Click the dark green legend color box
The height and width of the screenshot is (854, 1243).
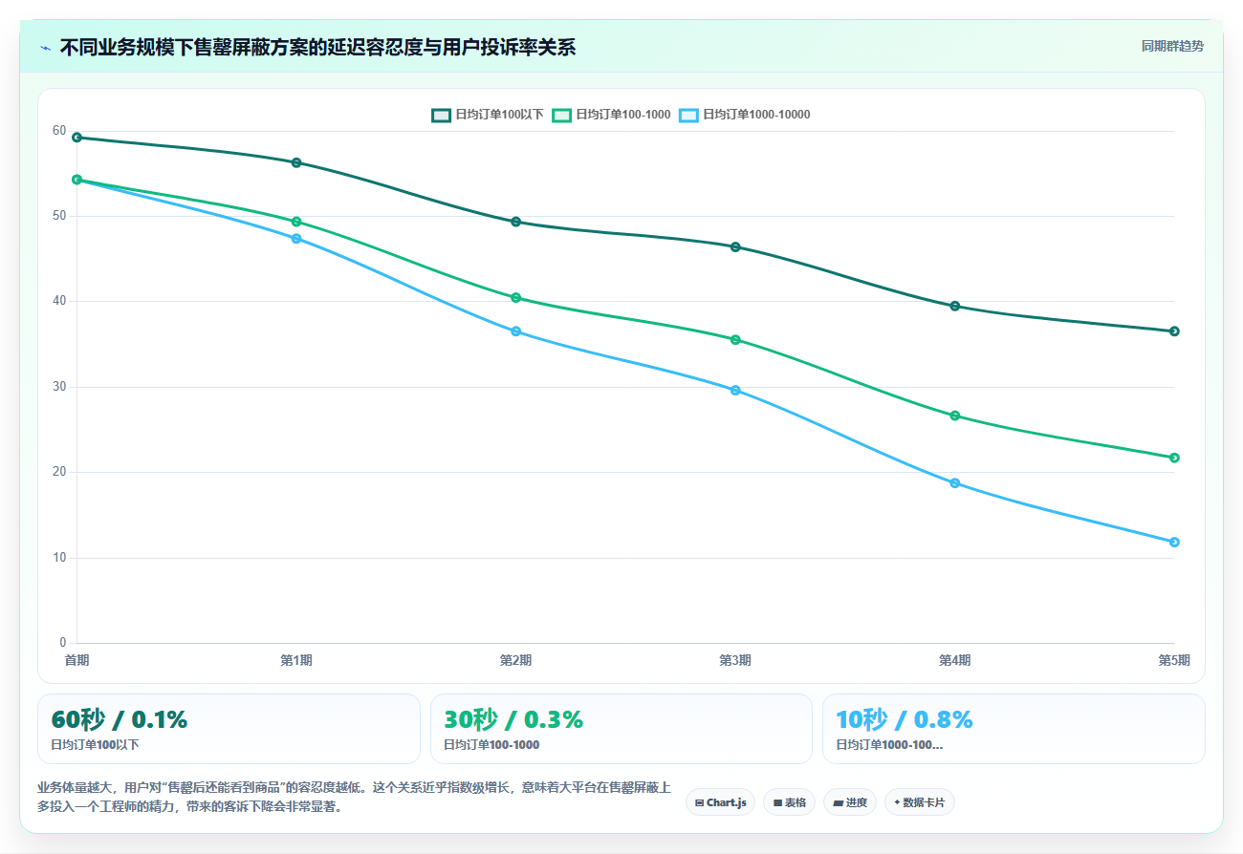(441, 115)
